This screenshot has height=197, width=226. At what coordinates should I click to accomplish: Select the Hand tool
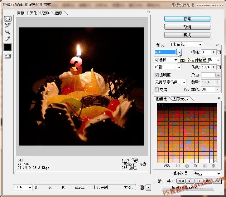7,19
